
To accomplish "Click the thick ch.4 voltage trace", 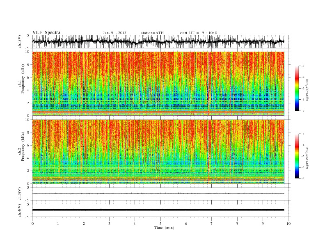I will pyautogui.click(x=158, y=210).
